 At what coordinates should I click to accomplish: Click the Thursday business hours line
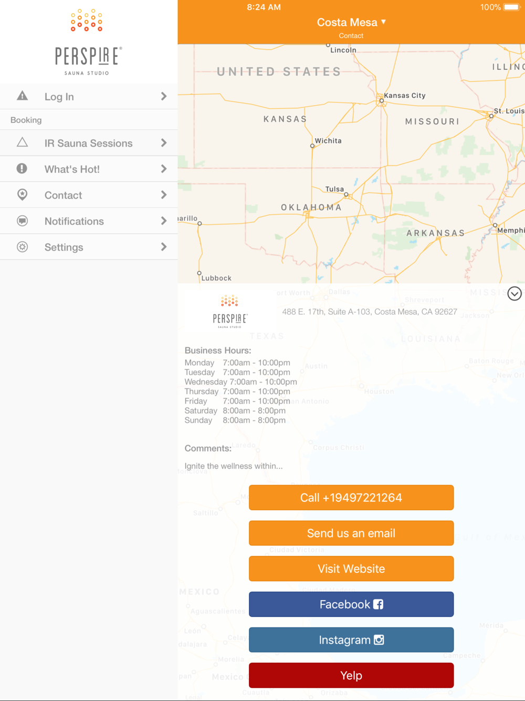click(237, 391)
